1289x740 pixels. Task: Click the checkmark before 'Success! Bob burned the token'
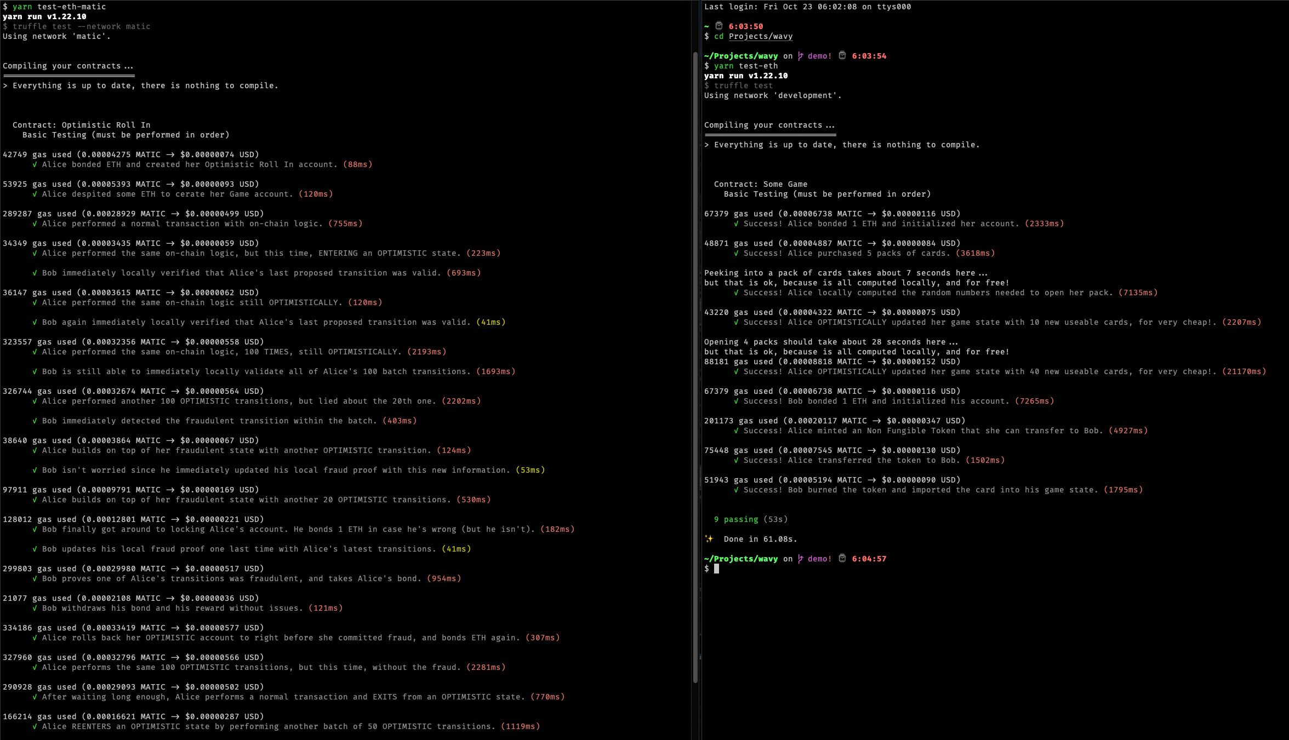(x=737, y=490)
